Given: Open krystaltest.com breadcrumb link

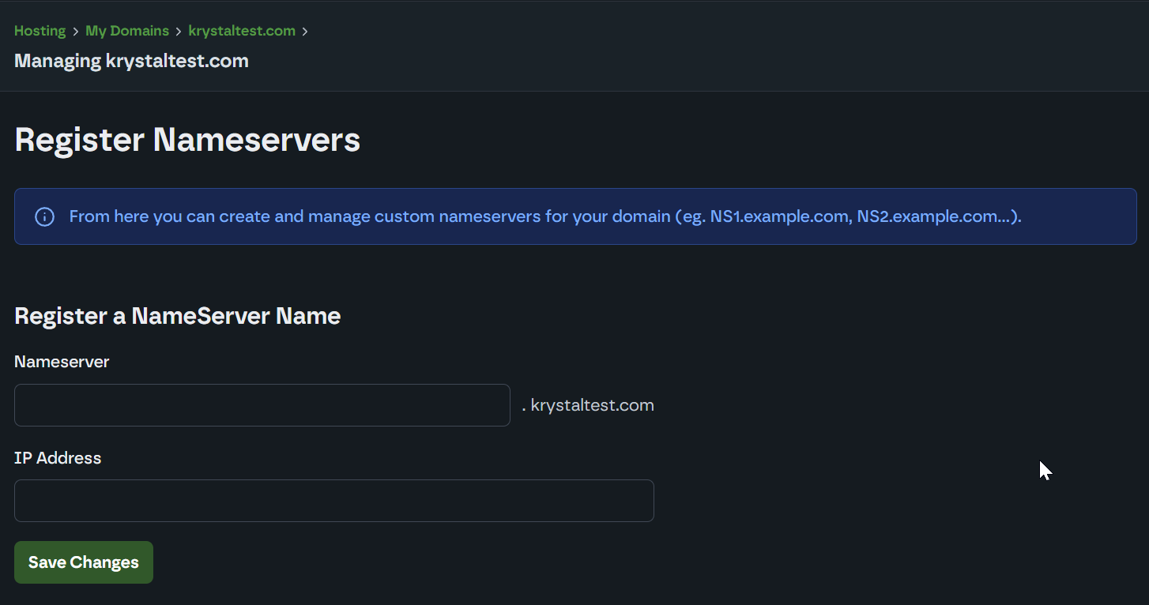Looking at the screenshot, I should [x=242, y=31].
